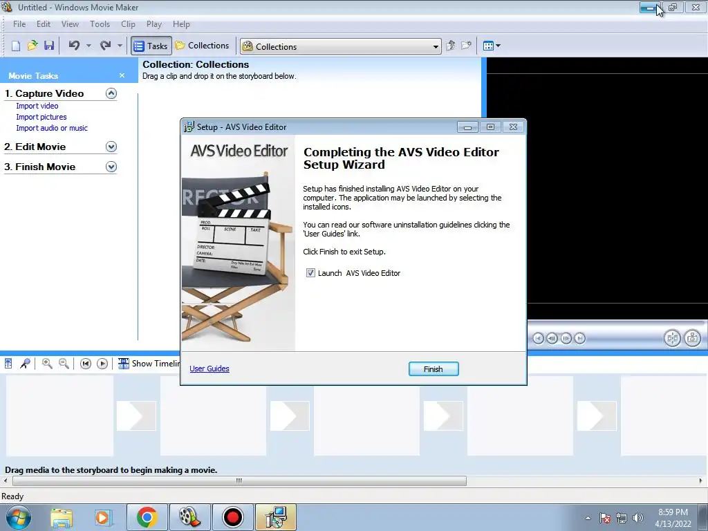Close the Movie Tasks pane
Screen dimensions: 708x531
(x=122, y=75)
